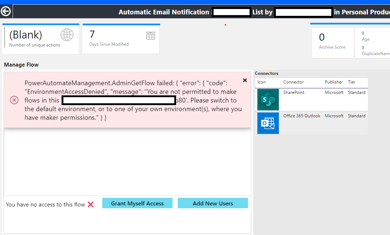Select the SharePoint connector icon
Image resolution: width=390 pixels, height=235 pixels.
[268, 100]
